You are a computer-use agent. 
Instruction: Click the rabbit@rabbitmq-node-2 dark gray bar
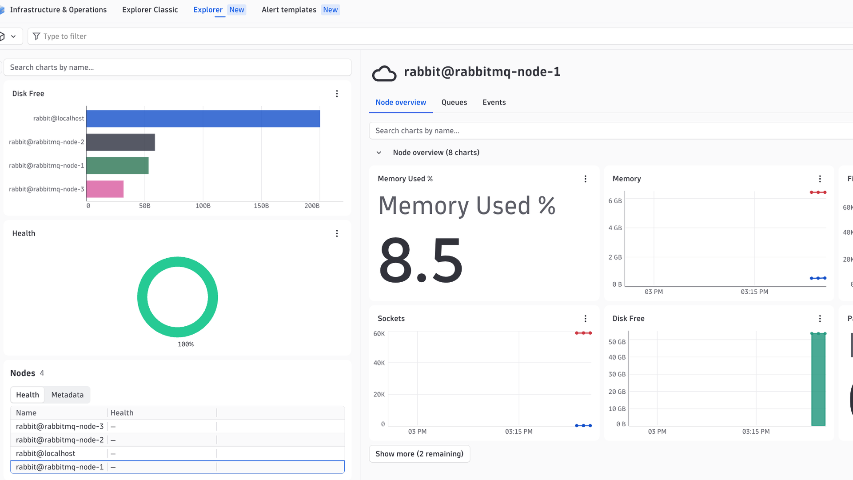click(120, 142)
